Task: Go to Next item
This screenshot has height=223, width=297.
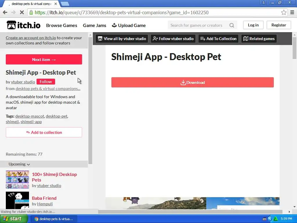Action: (x=44, y=59)
